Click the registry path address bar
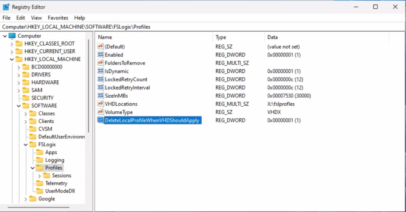406x212 pixels. click(203, 27)
